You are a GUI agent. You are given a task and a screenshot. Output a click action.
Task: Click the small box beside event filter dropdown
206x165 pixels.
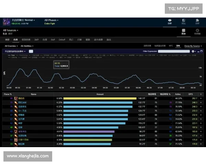(x=31, y=51)
